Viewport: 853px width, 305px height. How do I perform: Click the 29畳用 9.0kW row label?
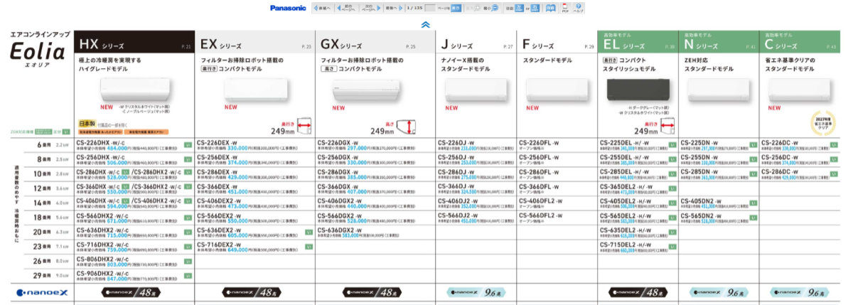(x=52, y=274)
